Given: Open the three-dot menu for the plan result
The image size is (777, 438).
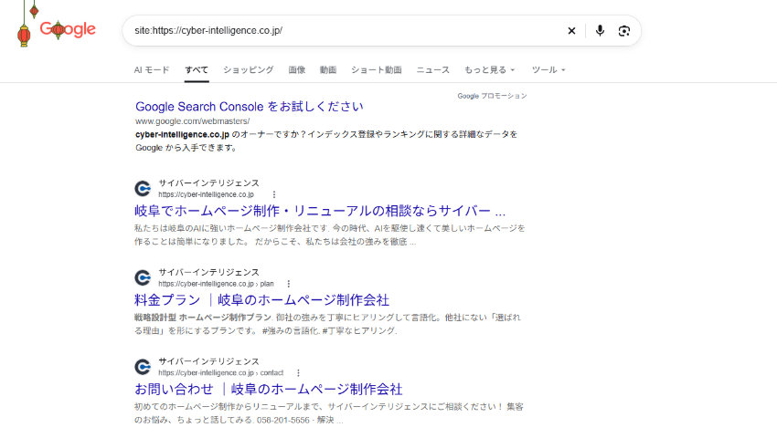Looking at the screenshot, I should tap(288, 284).
